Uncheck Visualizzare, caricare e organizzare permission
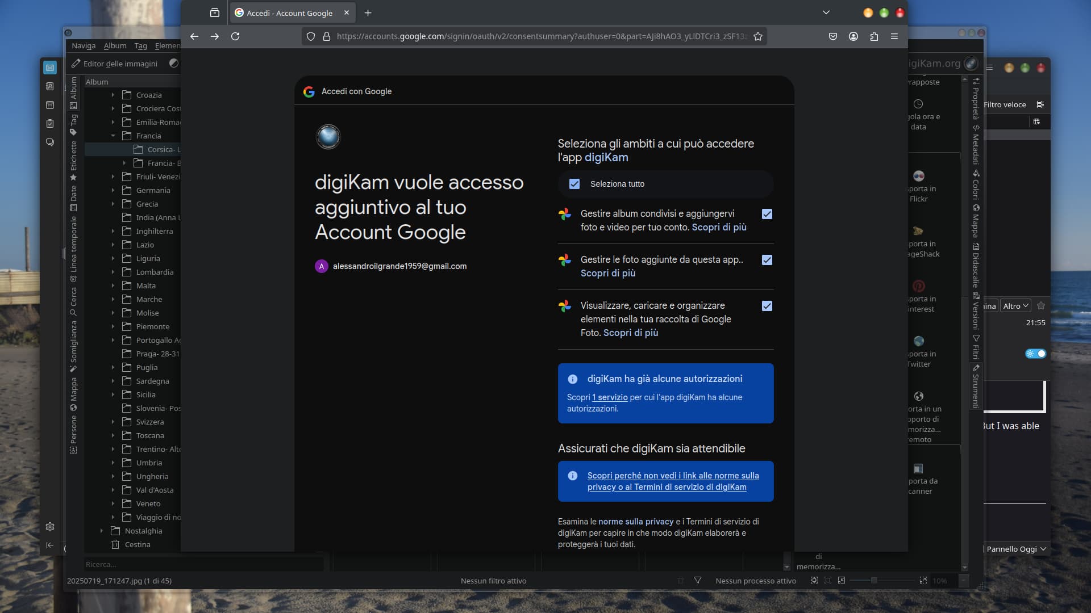Screen dimensions: 1091x613 [x=767, y=306]
